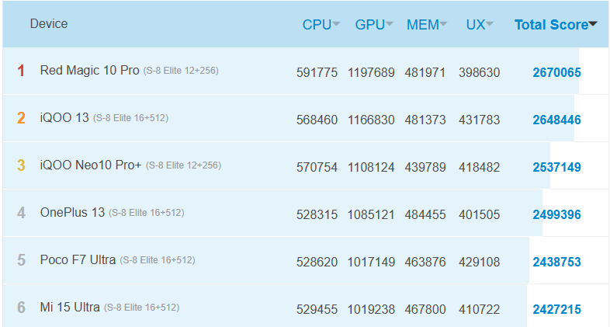Click rank number 2 badge
The width and height of the screenshot is (610, 327).
click(21, 118)
